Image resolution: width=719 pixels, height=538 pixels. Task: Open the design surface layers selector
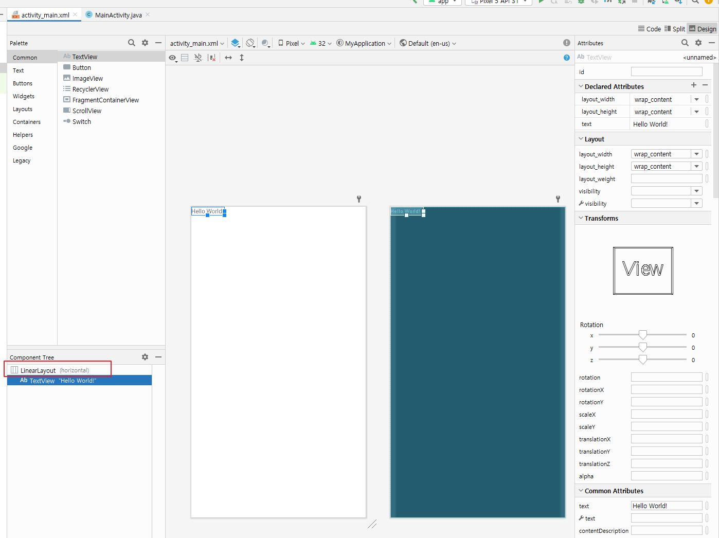coord(236,43)
